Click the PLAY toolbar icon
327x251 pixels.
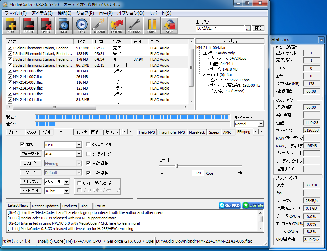click(82, 26)
